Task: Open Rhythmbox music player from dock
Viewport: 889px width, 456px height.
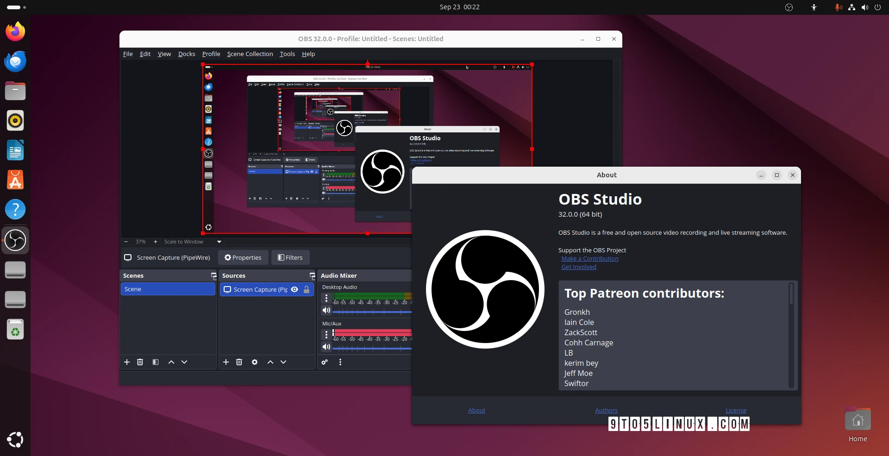Action: click(15, 120)
